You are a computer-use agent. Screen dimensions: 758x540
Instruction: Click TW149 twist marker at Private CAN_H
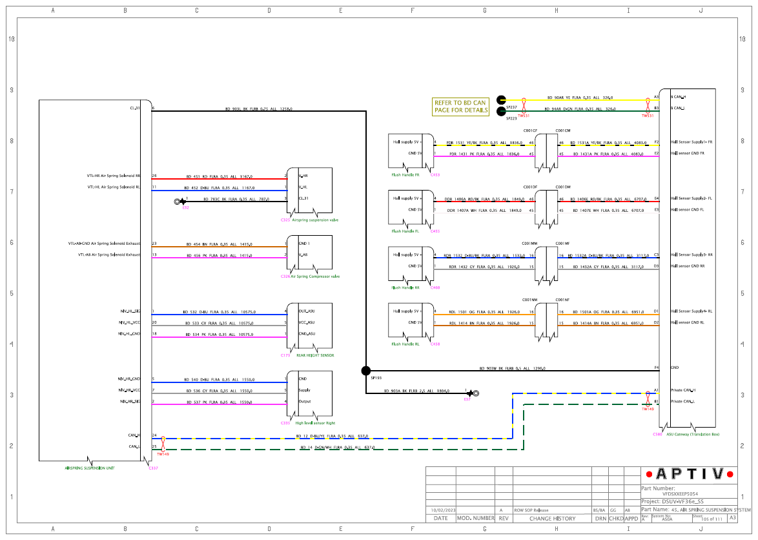click(x=648, y=399)
